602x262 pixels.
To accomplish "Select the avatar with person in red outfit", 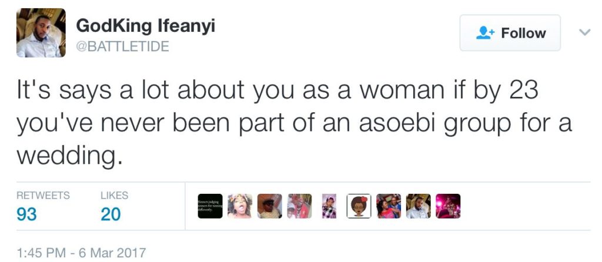I will [300, 206].
